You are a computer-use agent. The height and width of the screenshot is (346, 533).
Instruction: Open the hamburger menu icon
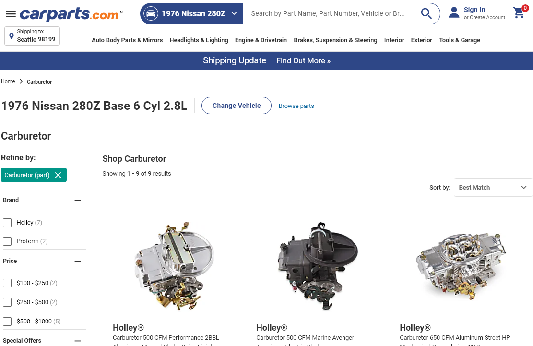point(11,13)
